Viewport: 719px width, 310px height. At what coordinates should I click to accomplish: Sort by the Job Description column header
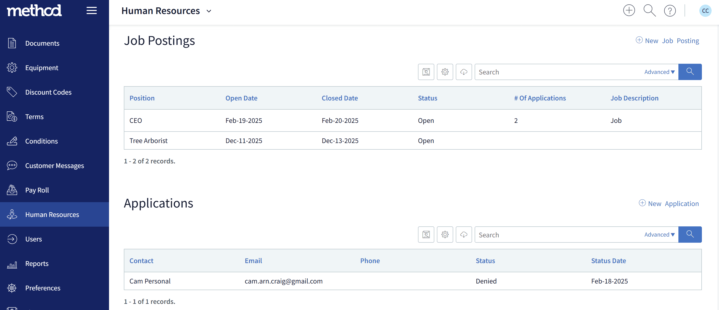coord(634,98)
